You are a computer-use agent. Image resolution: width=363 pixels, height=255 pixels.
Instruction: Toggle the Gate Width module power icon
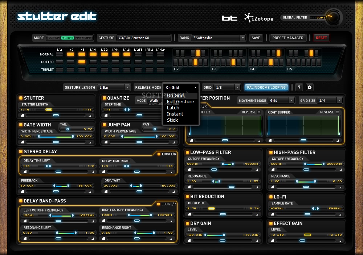[21, 125]
